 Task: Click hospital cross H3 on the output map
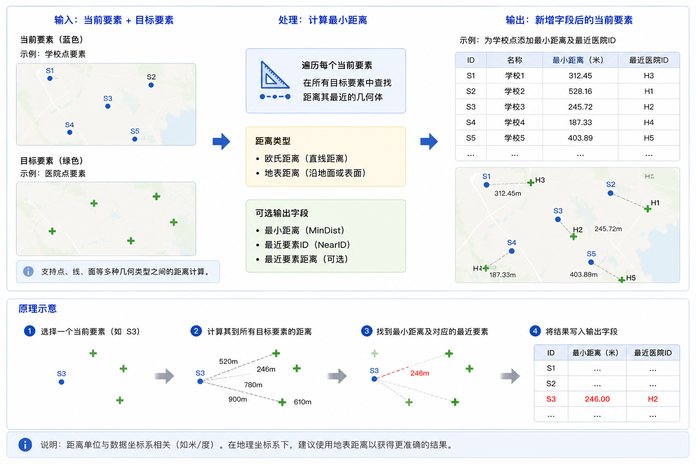pos(531,183)
